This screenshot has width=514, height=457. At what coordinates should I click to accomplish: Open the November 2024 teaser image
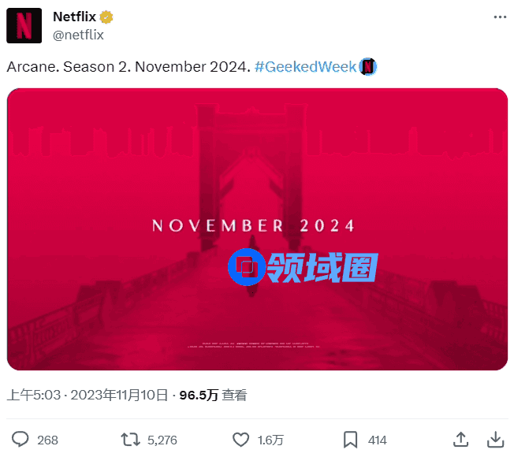click(x=257, y=229)
